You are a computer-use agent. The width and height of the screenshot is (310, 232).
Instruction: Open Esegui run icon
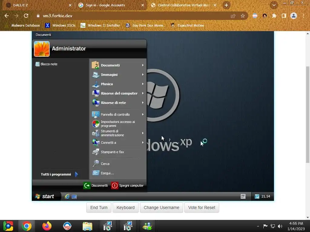point(95,173)
